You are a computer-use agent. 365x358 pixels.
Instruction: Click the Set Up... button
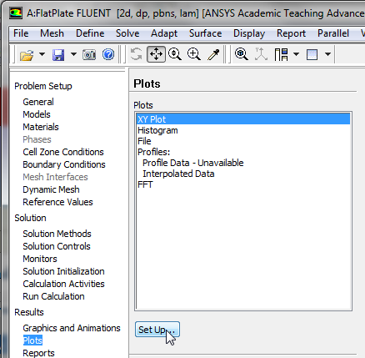pyautogui.click(x=157, y=330)
